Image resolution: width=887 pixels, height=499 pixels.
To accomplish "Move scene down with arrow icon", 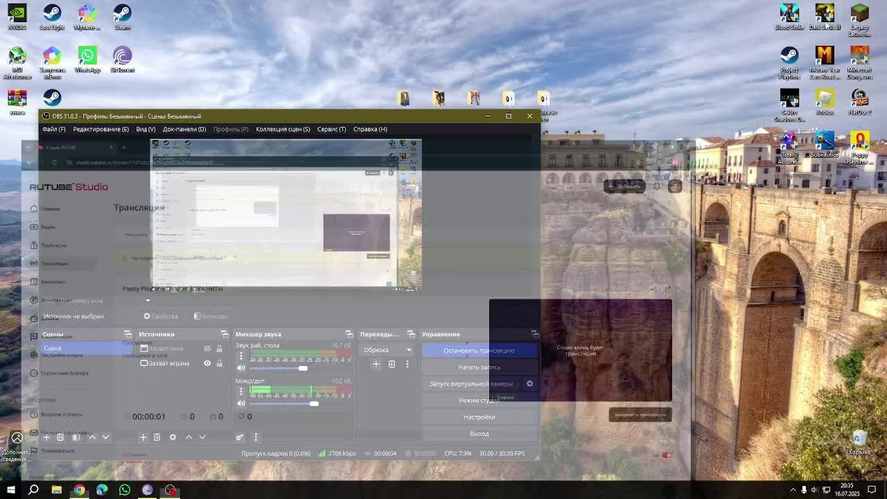I will pyautogui.click(x=105, y=437).
